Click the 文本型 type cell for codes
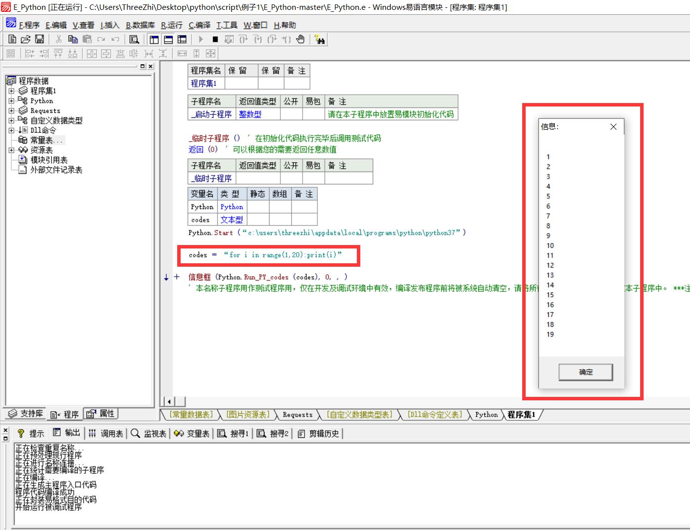The image size is (690, 530). [232, 219]
